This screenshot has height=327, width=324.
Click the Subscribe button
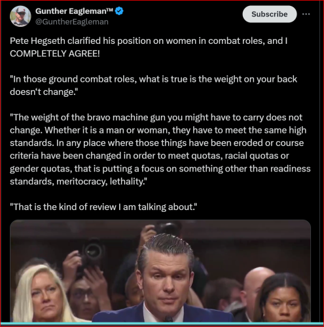270,14
